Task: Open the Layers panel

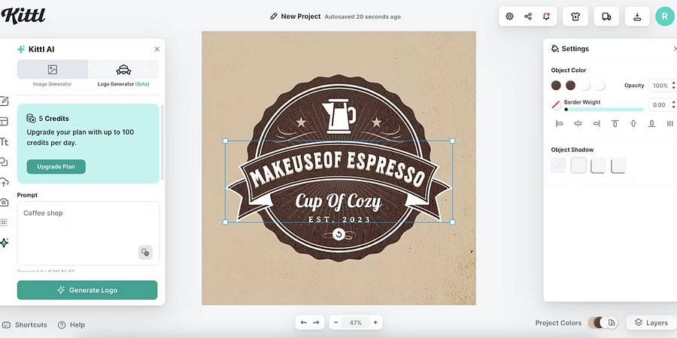Action: point(651,322)
